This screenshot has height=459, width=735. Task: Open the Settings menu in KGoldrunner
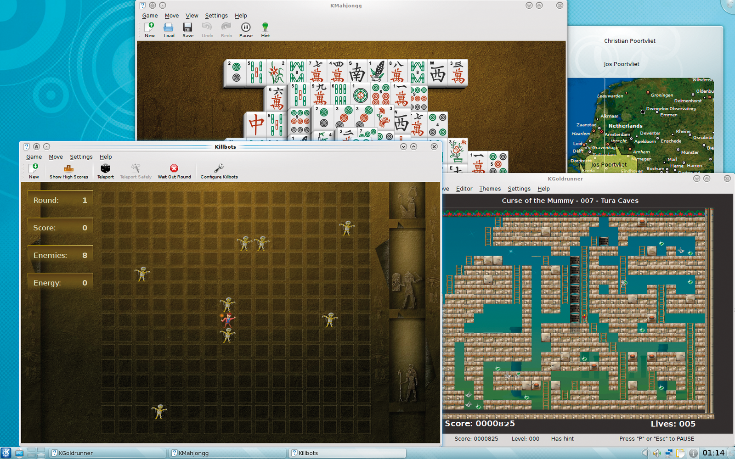click(519, 189)
